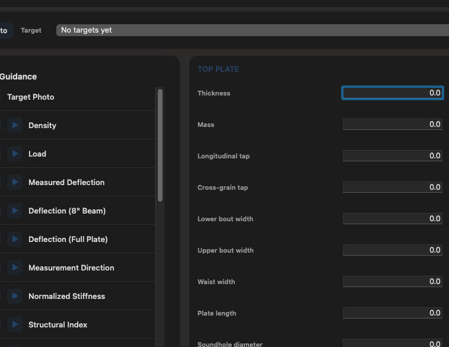Click the Waist width label

coord(216,282)
